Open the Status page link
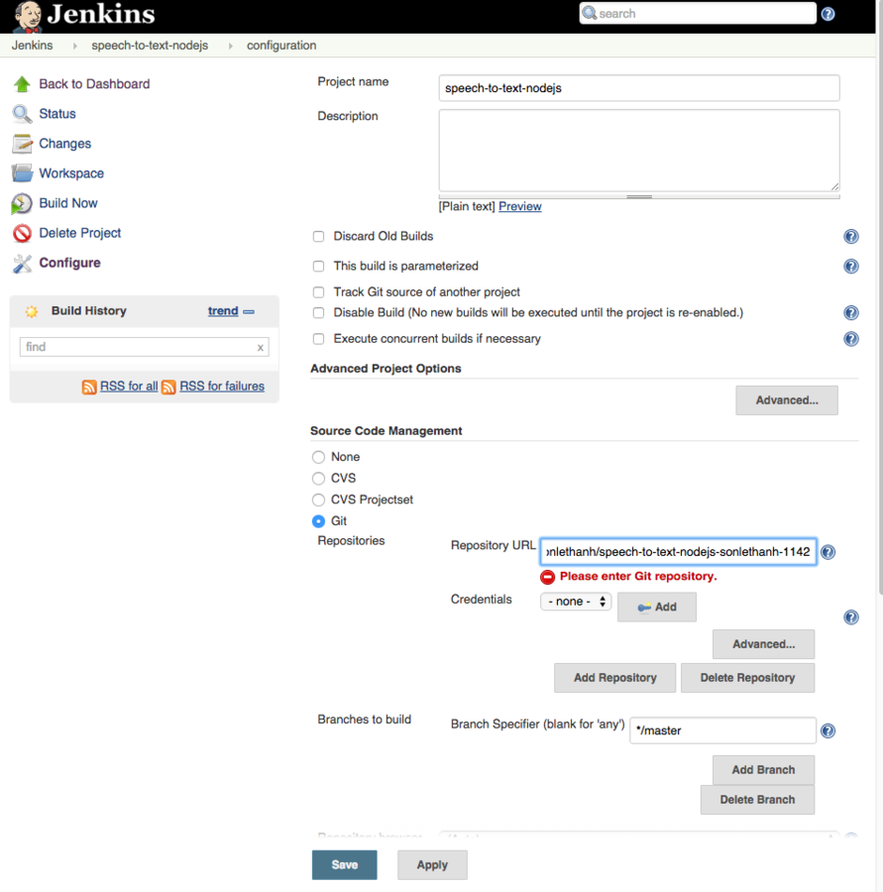This screenshot has width=883, height=892. pos(56,114)
